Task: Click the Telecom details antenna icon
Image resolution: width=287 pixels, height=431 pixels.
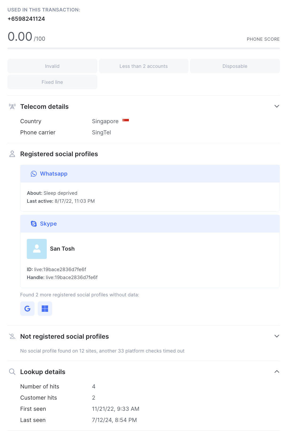Action: tap(12, 107)
